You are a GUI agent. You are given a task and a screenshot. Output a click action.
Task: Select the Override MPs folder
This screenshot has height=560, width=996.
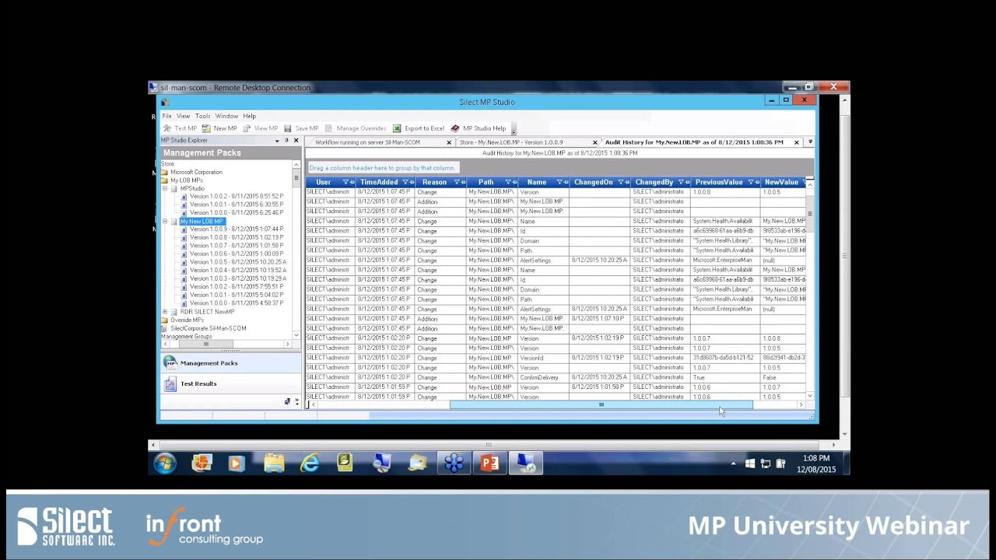coord(187,320)
